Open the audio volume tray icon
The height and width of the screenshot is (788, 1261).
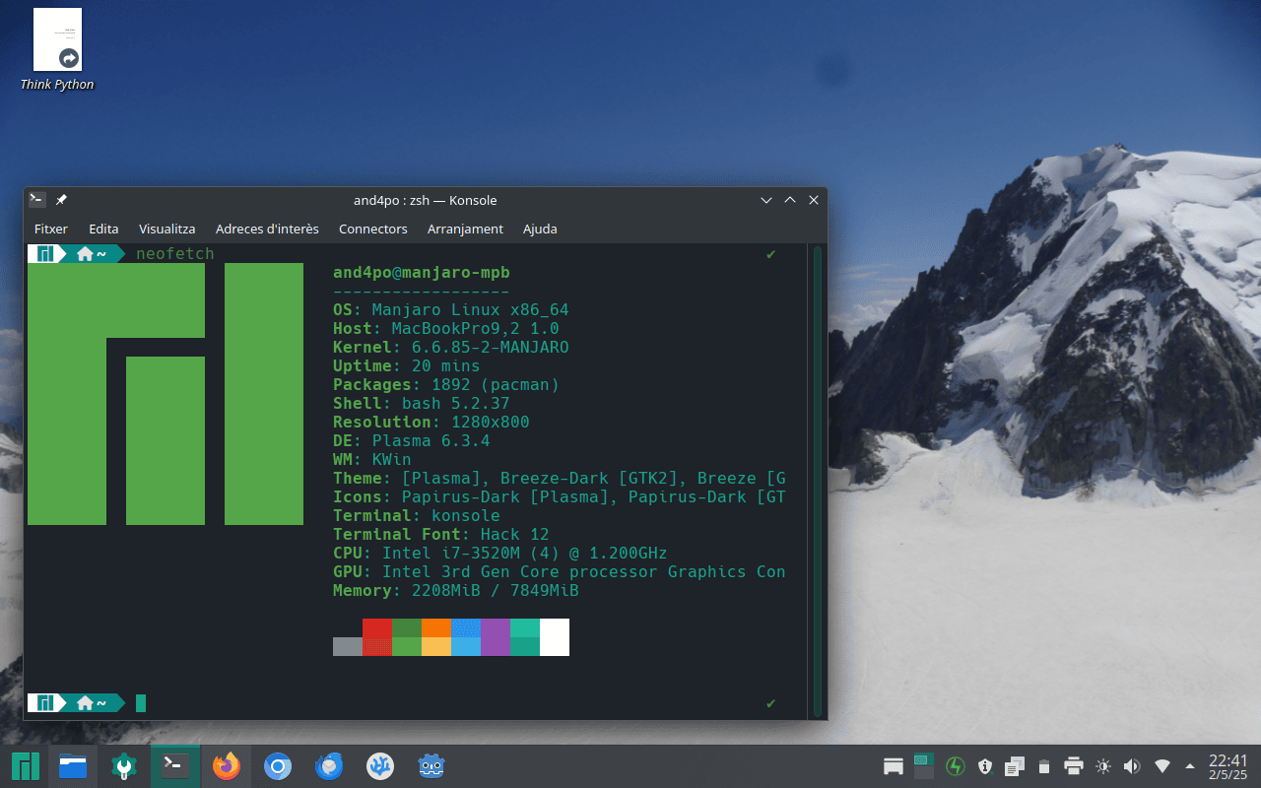[x=1132, y=766]
